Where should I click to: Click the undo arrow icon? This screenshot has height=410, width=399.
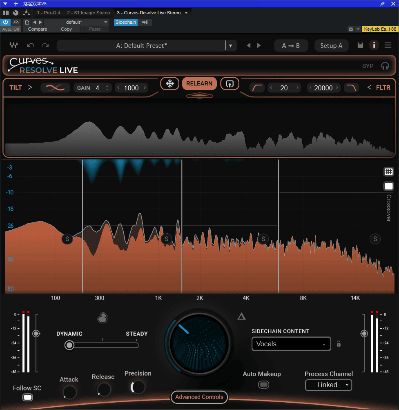point(31,46)
